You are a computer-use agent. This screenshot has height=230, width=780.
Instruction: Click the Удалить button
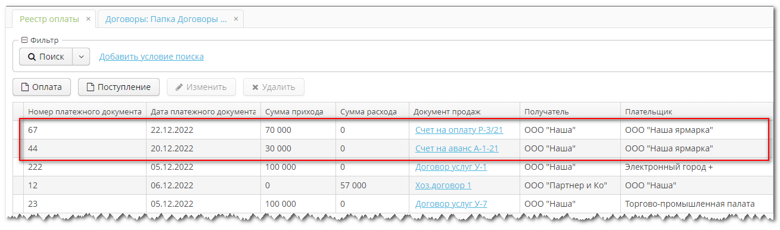click(274, 87)
